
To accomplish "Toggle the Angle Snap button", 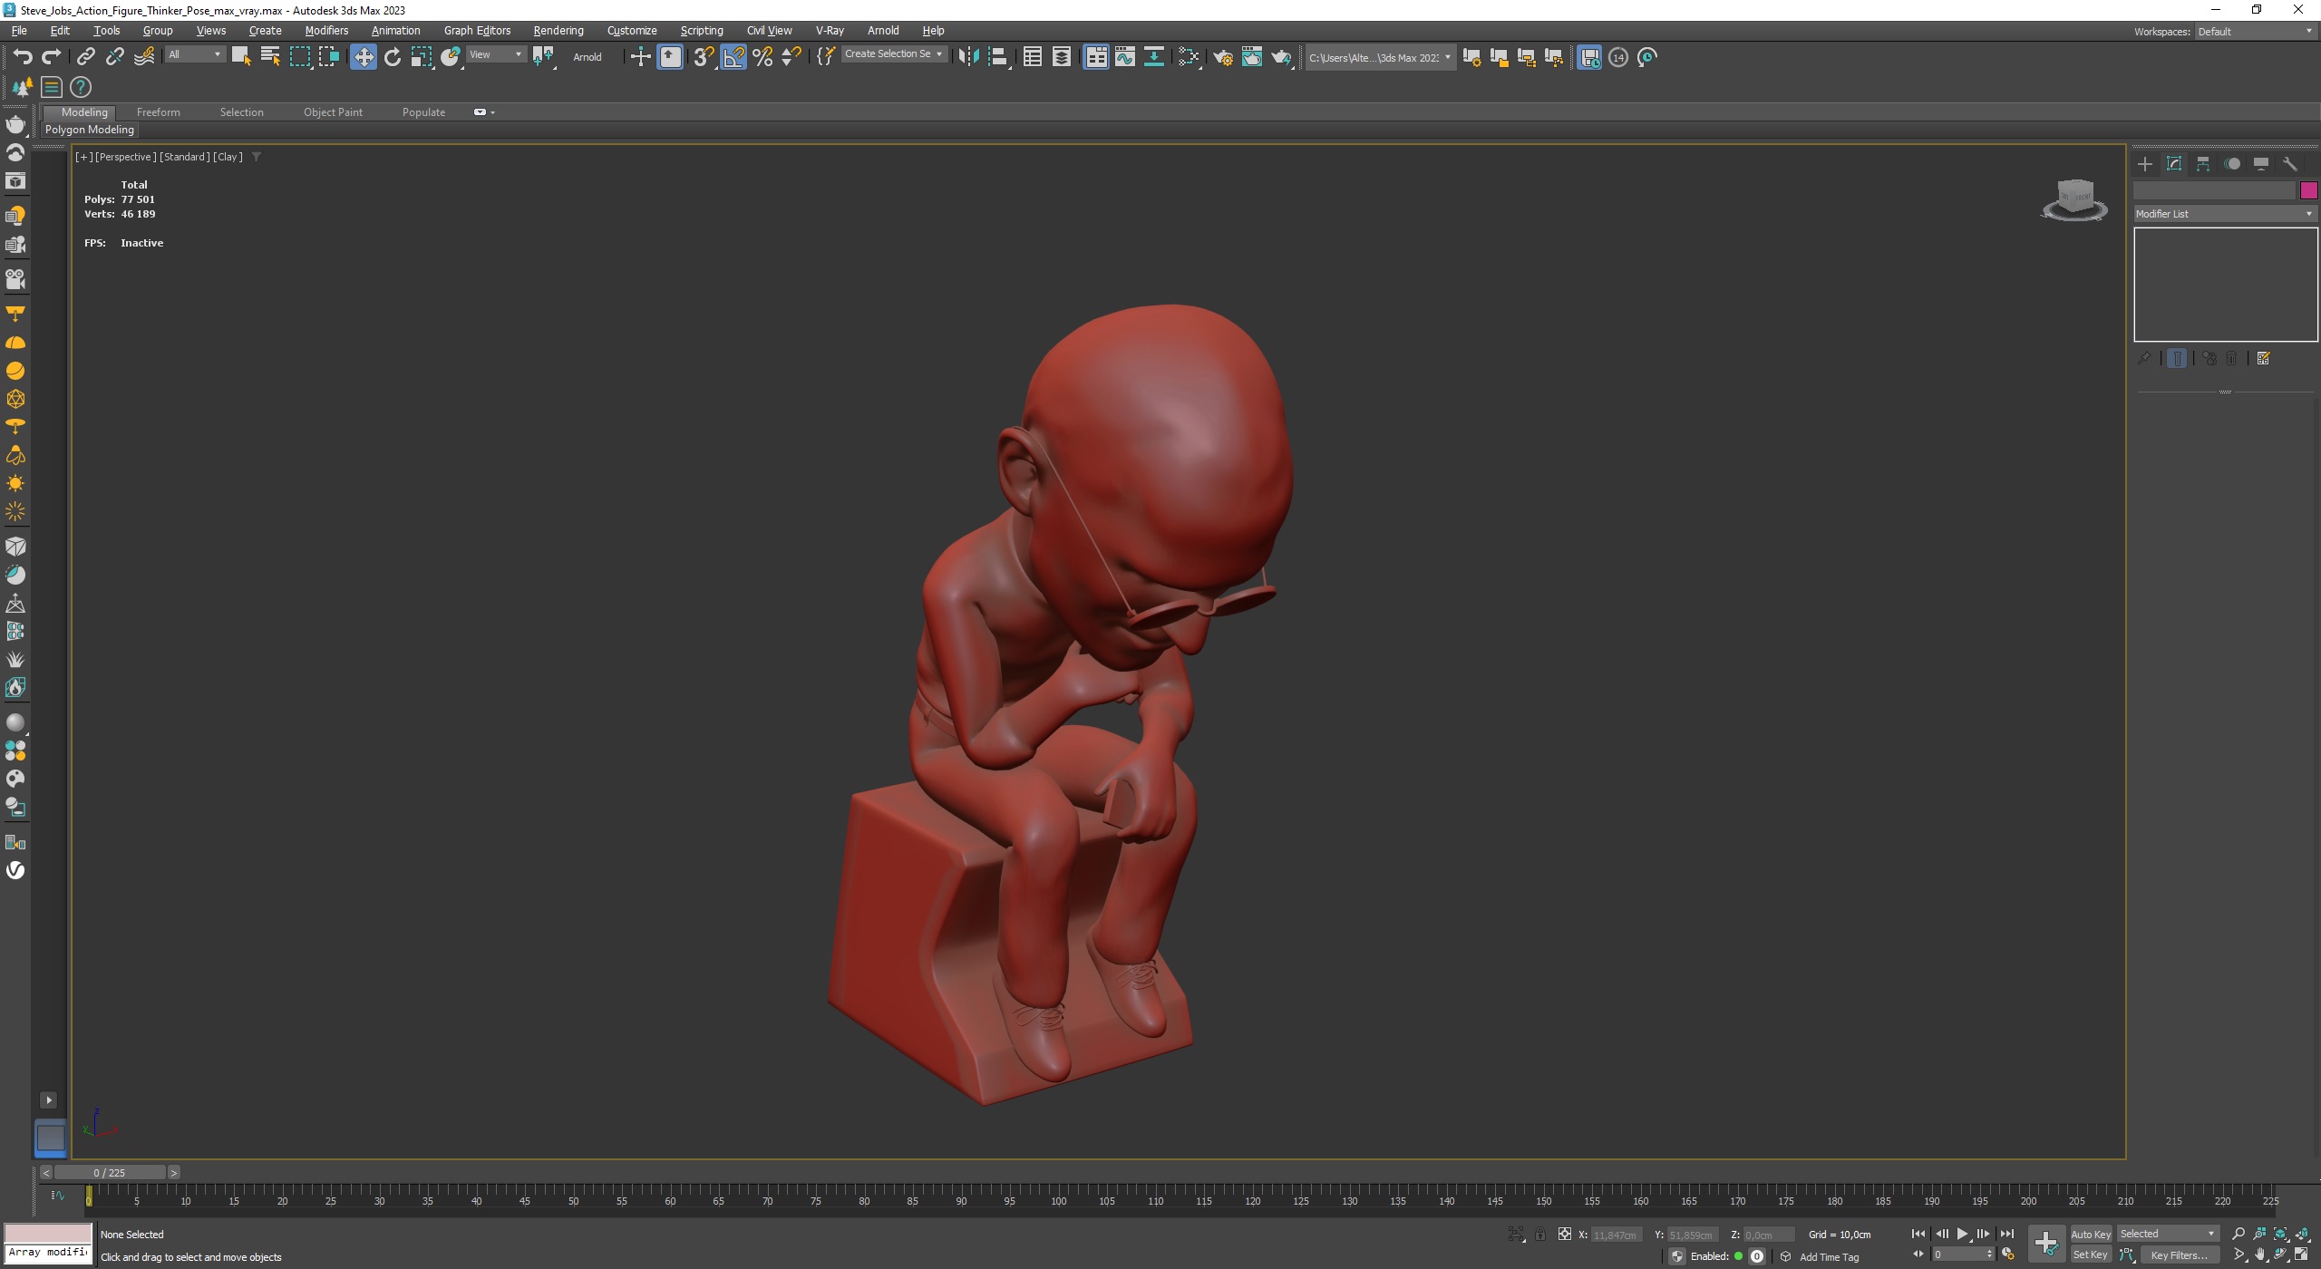I will coord(733,57).
